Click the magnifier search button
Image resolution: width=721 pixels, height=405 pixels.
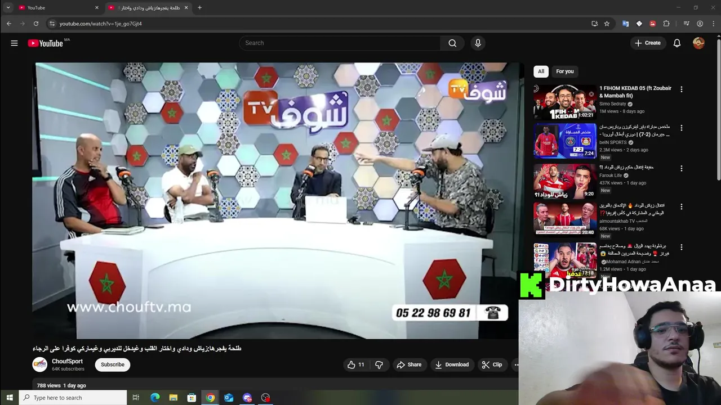click(x=452, y=43)
